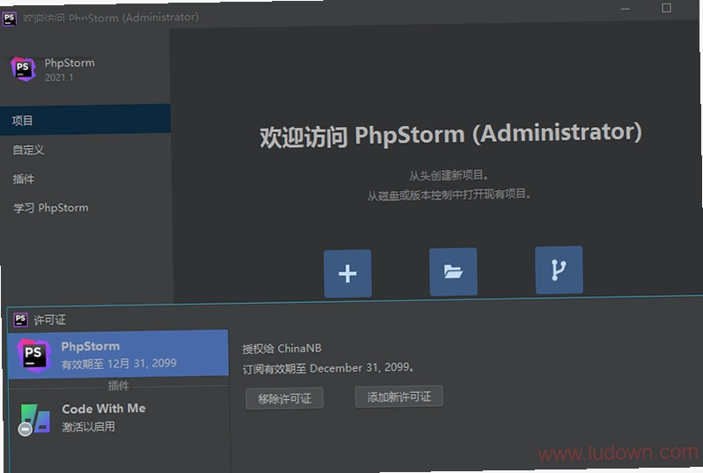Click the 添加新许可证 button
Viewport: 703px width, 473px height.
pos(399,396)
